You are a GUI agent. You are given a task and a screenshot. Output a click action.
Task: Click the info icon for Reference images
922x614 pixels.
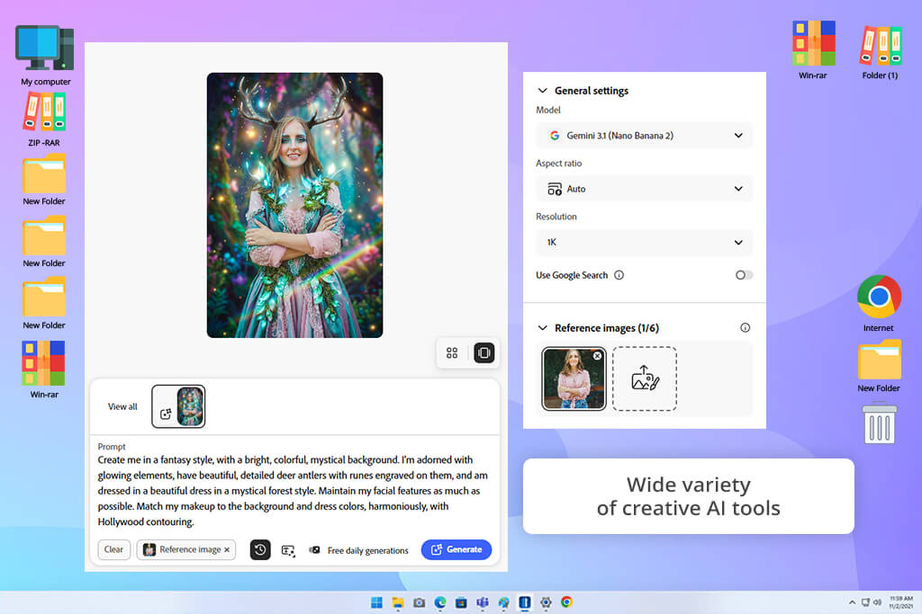click(745, 327)
